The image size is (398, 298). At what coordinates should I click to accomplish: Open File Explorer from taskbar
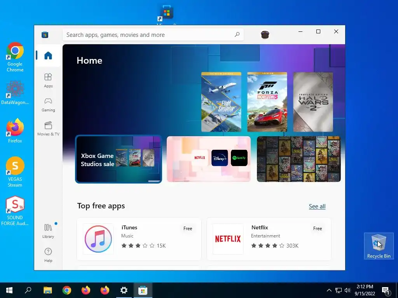tap(47, 290)
